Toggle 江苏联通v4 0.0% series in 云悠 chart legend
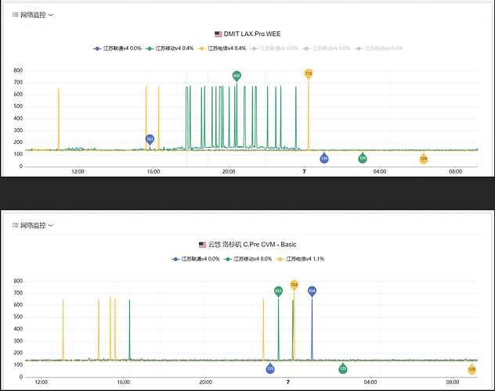Image resolution: width=495 pixels, height=391 pixels. pos(195,259)
